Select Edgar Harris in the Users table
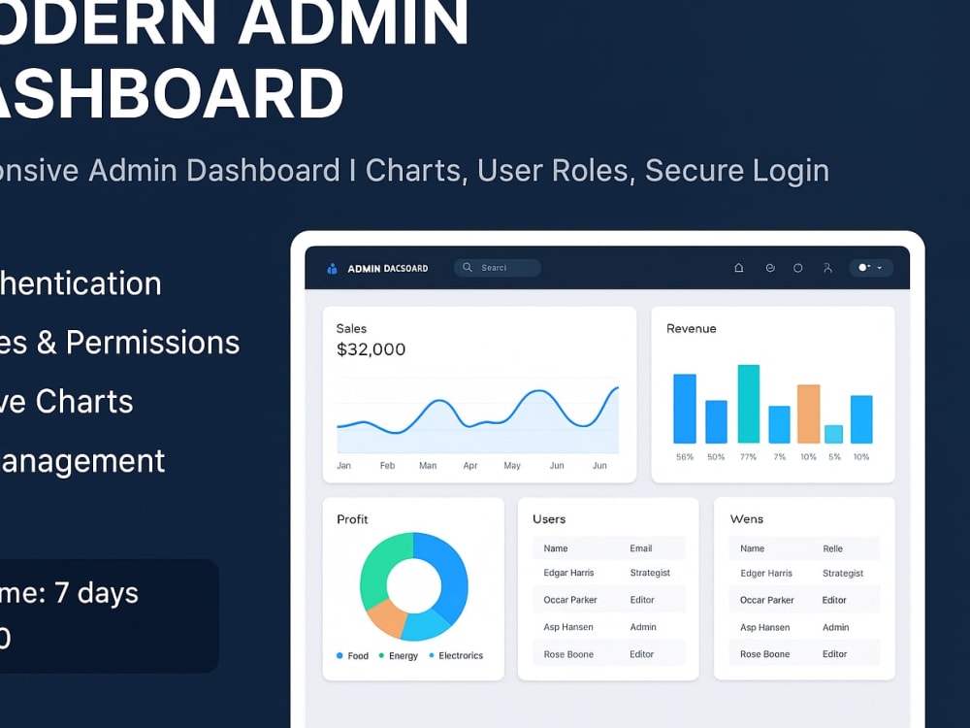Image resolution: width=970 pixels, height=728 pixels. tap(568, 573)
